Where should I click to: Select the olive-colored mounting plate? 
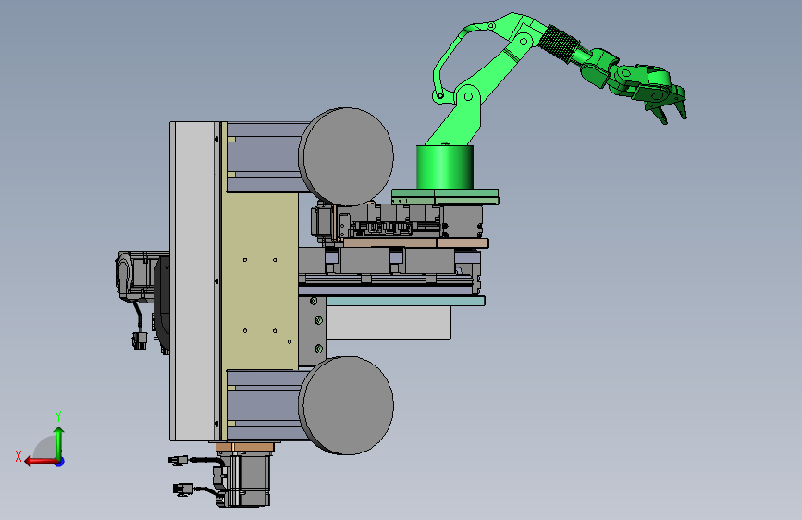(x=260, y=281)
